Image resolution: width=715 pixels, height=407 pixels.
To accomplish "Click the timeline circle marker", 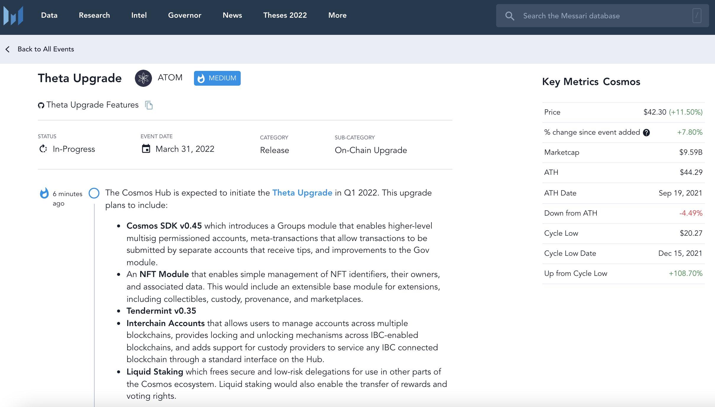I will pyautogui.click(x=94, y=193).
